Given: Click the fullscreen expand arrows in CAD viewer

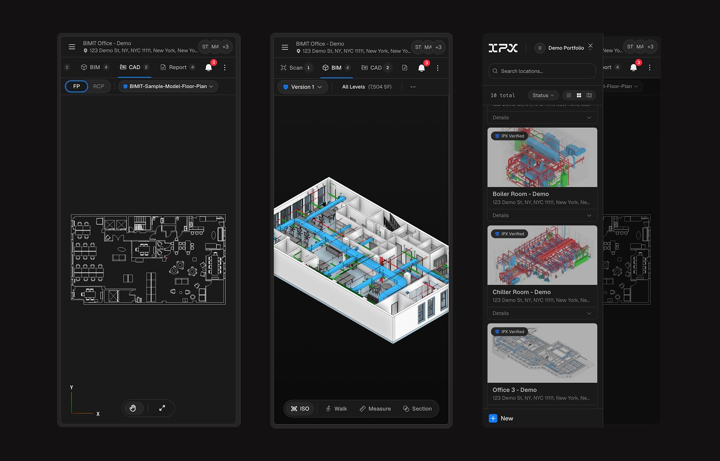Looking at the screenshot, I should point(162,408).
